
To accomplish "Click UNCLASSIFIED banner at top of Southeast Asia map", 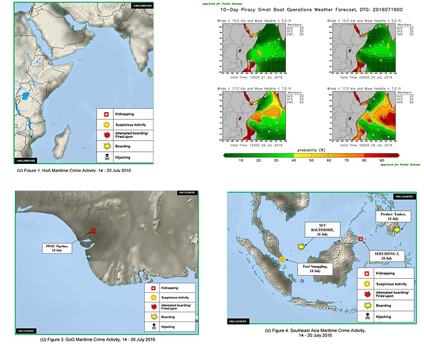I will 404,197.
